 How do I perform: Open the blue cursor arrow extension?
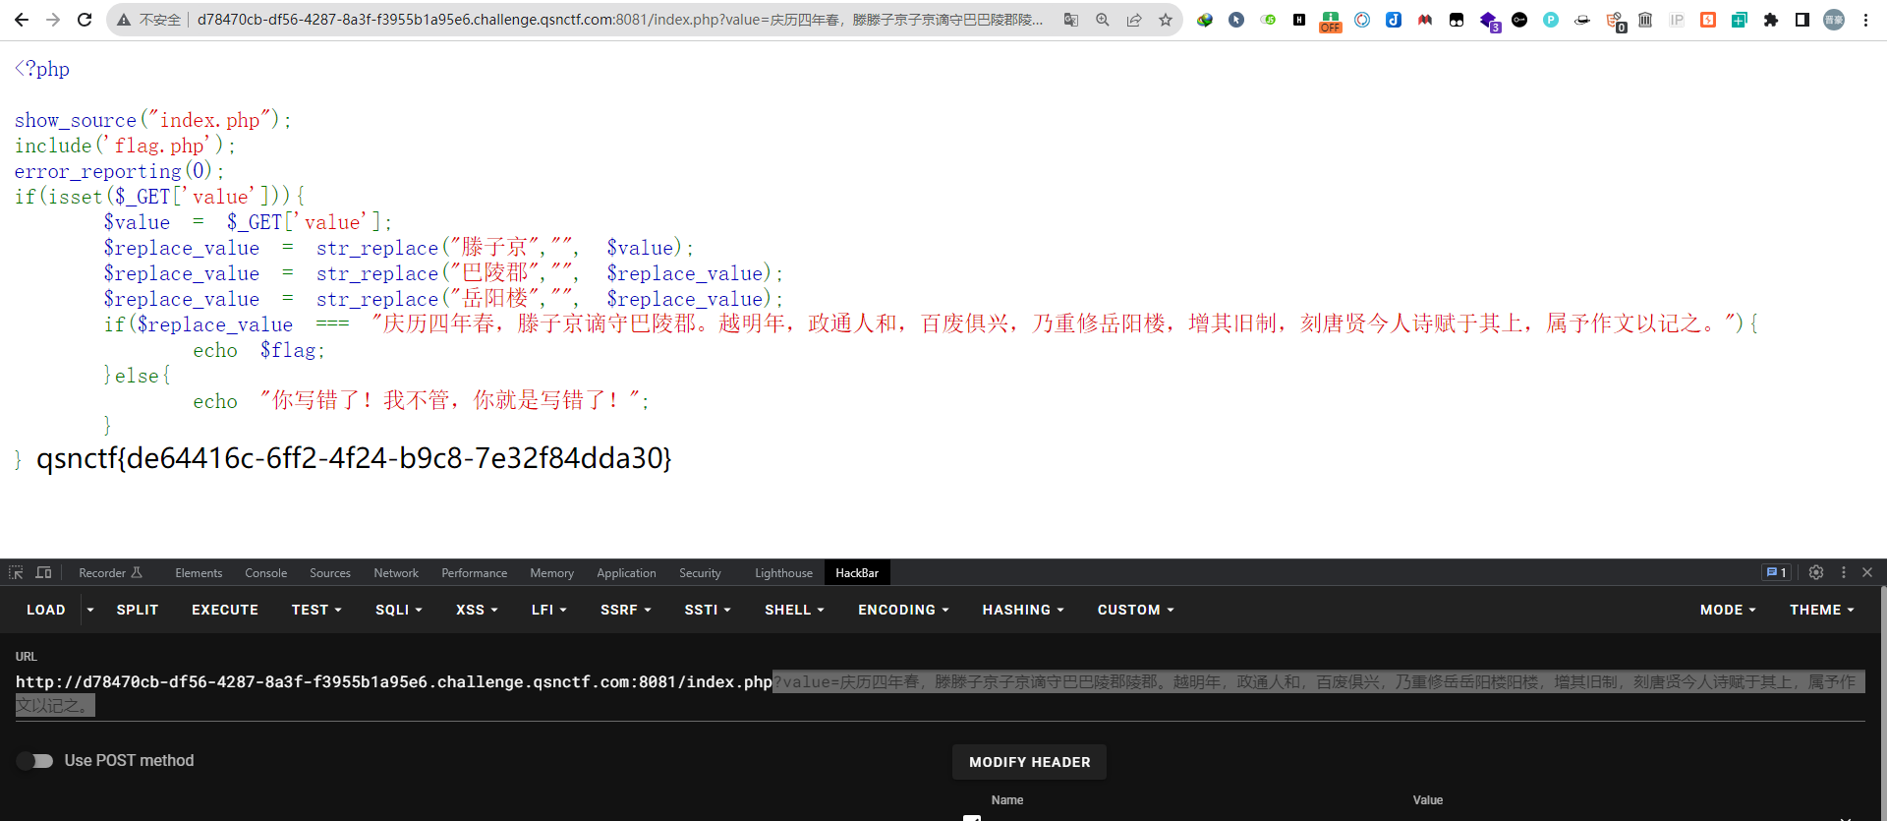tap(1236, 20)
